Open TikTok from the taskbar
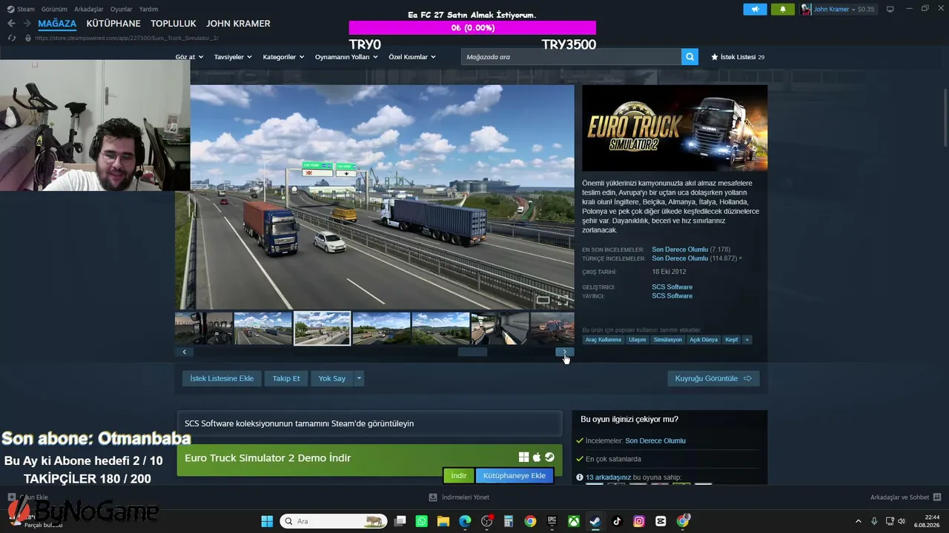 (x=617, y=521)
